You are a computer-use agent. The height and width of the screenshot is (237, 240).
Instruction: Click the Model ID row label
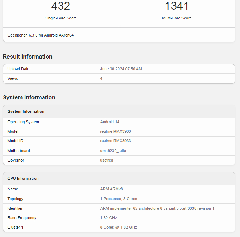16,141
